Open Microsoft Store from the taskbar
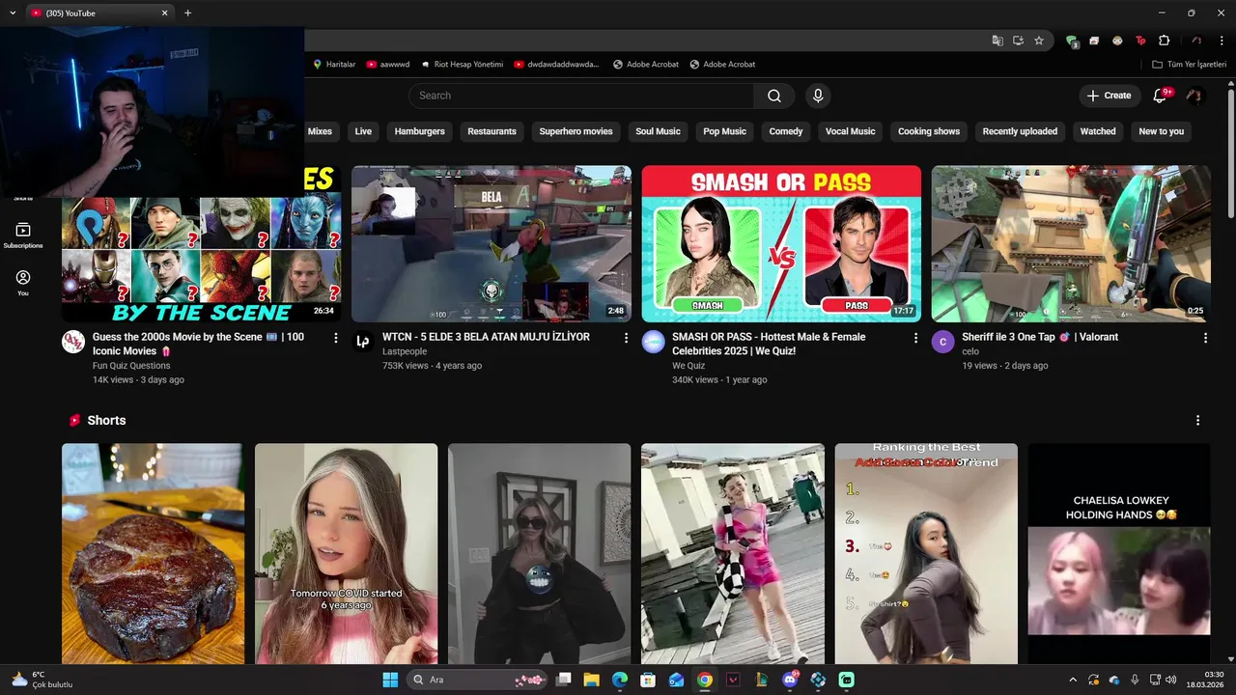The width and height of the screenshot is (1236, 695). 648,680
